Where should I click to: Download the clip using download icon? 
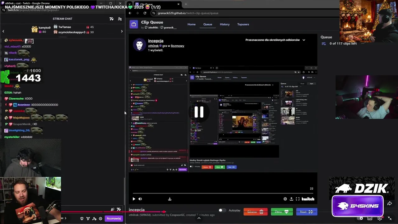[x=170, y=199]
